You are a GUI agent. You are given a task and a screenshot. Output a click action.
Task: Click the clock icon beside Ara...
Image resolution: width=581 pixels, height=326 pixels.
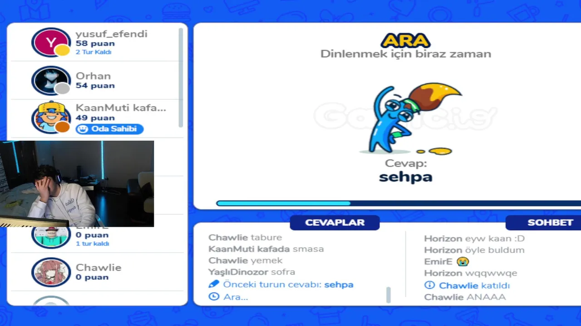[x=213, y=297]
